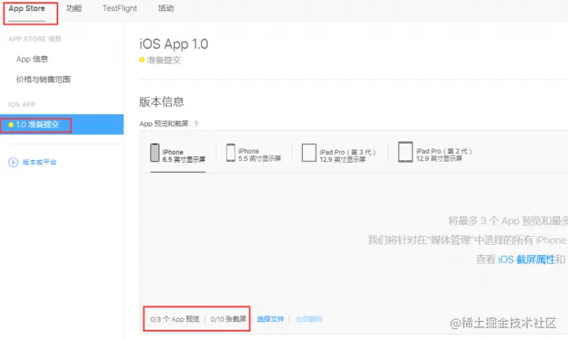The width and height of the screenshot is (568, 341).
Task: Open the iOS 截屏属性 link
Action: pos(526,259)
